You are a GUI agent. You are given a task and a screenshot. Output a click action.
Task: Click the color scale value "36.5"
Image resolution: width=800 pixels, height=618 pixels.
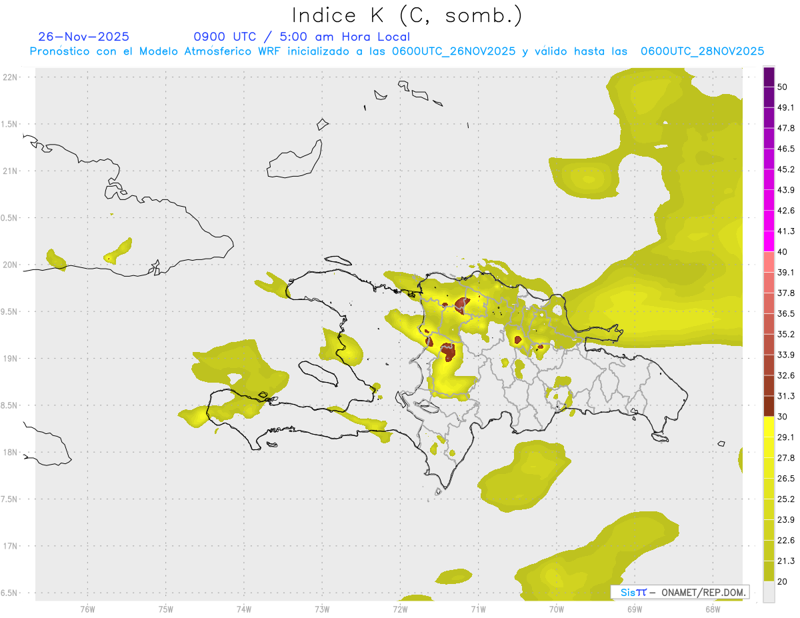(x=786, y=313)
